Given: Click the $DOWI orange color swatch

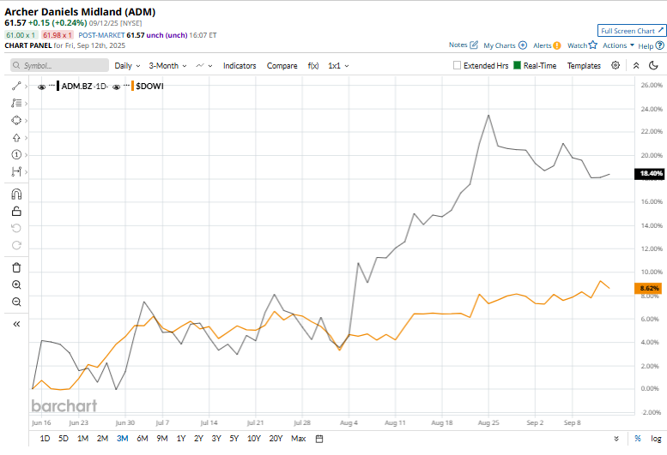Looking at the screenshot, I should (x=132, y=87).
